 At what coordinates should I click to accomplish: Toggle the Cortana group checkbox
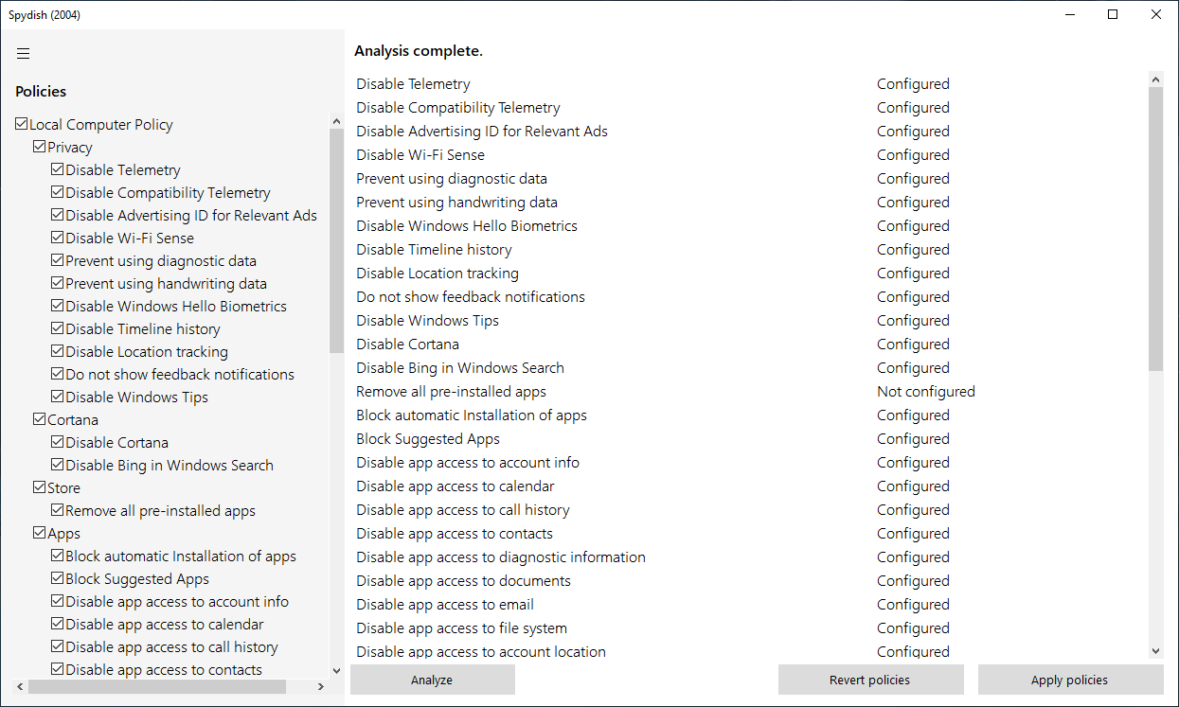coord(40,419)
